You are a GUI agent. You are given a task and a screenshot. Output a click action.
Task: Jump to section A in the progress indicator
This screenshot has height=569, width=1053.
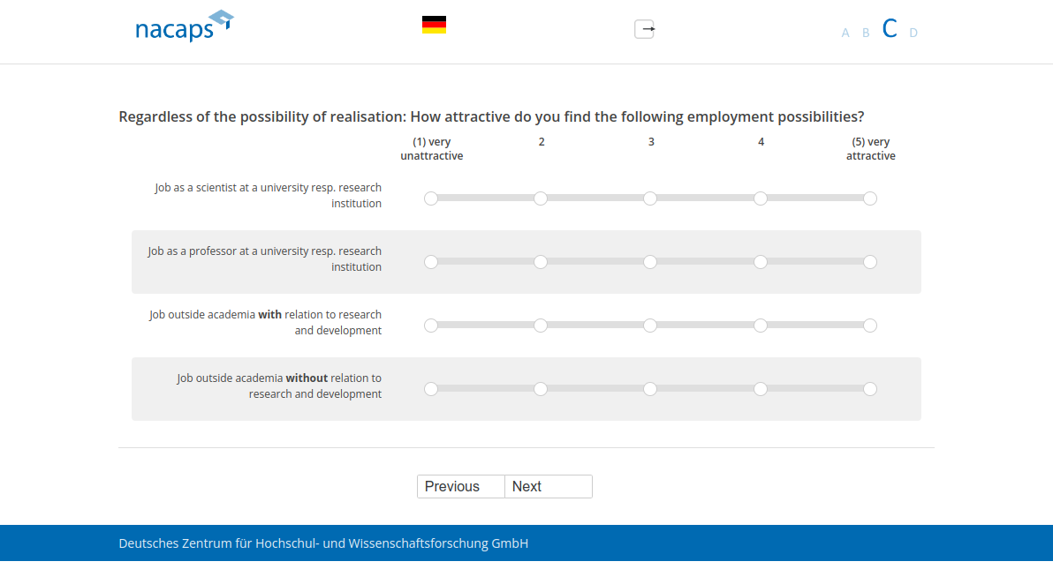(845, 33)
